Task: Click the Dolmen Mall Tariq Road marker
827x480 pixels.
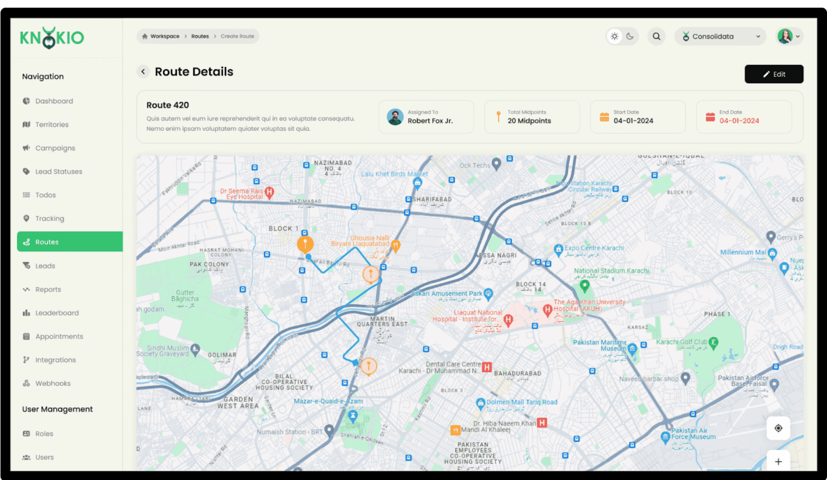Action: click(x=481, y=403)
